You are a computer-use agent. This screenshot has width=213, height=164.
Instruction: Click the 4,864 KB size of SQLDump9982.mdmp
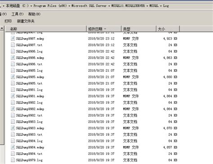(x=170, y=109)
